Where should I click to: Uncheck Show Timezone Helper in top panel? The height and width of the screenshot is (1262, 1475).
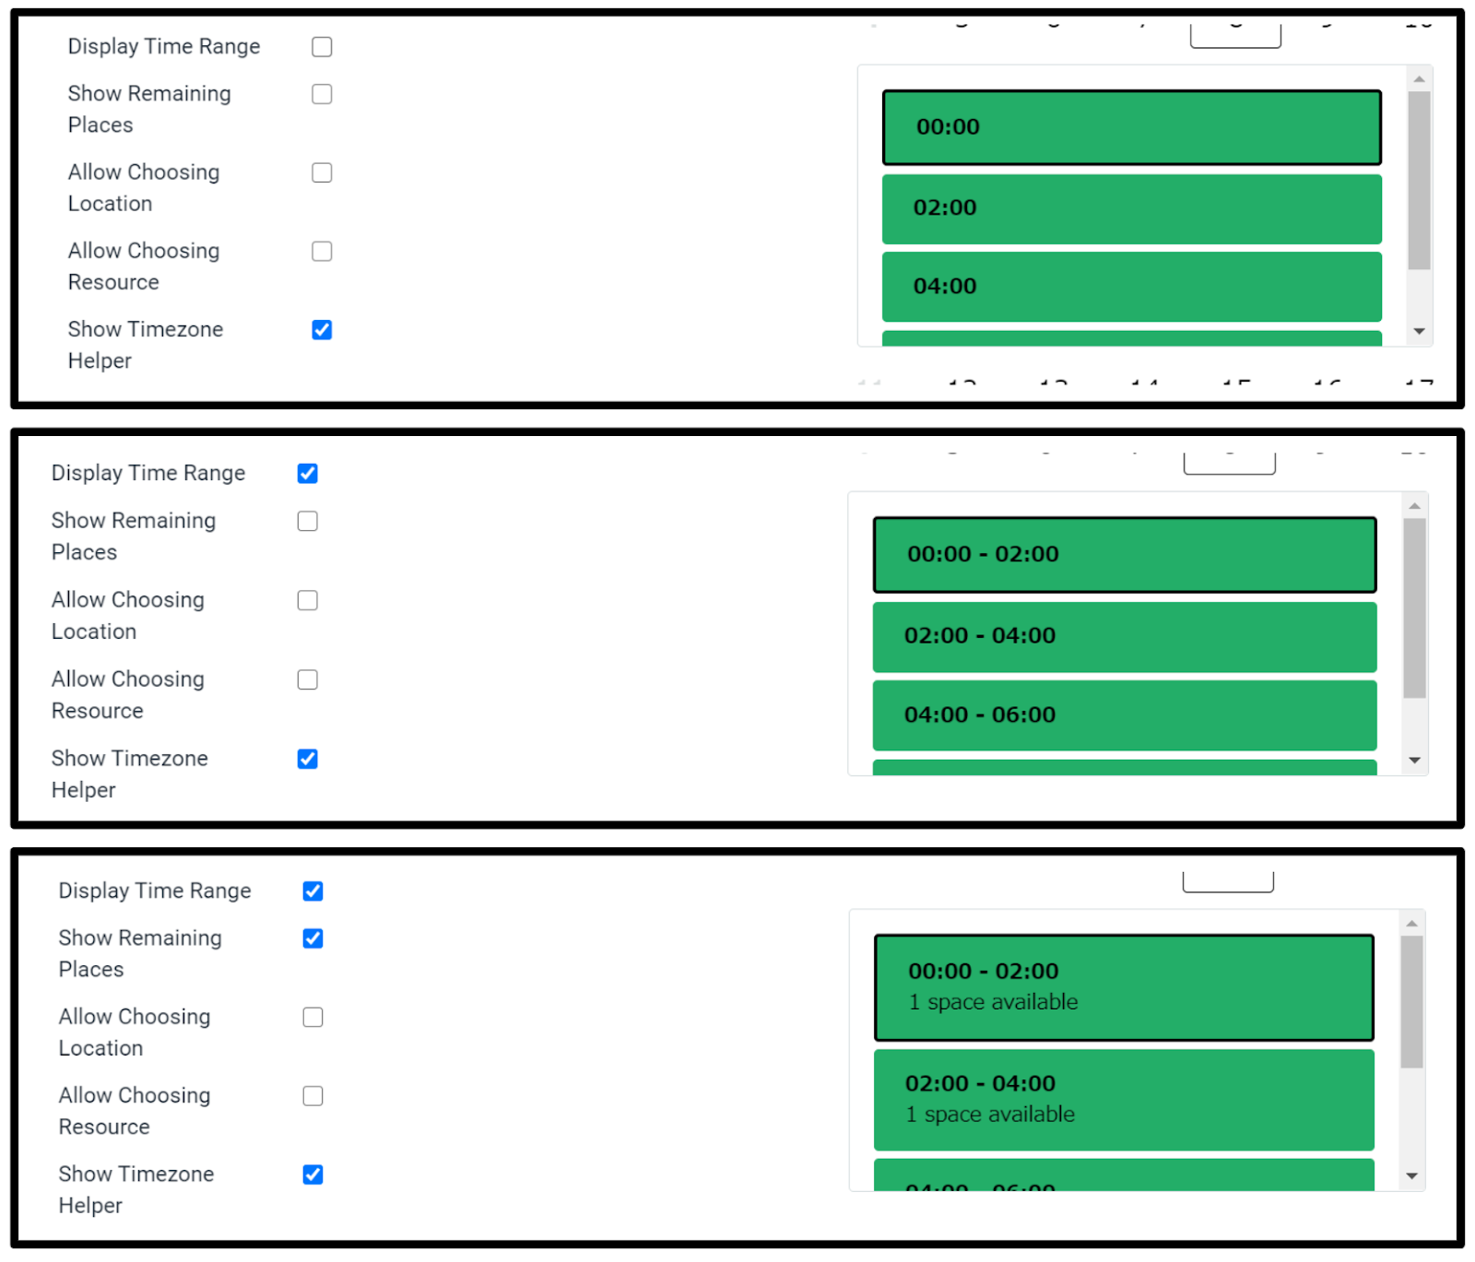(x=322, y=330)
